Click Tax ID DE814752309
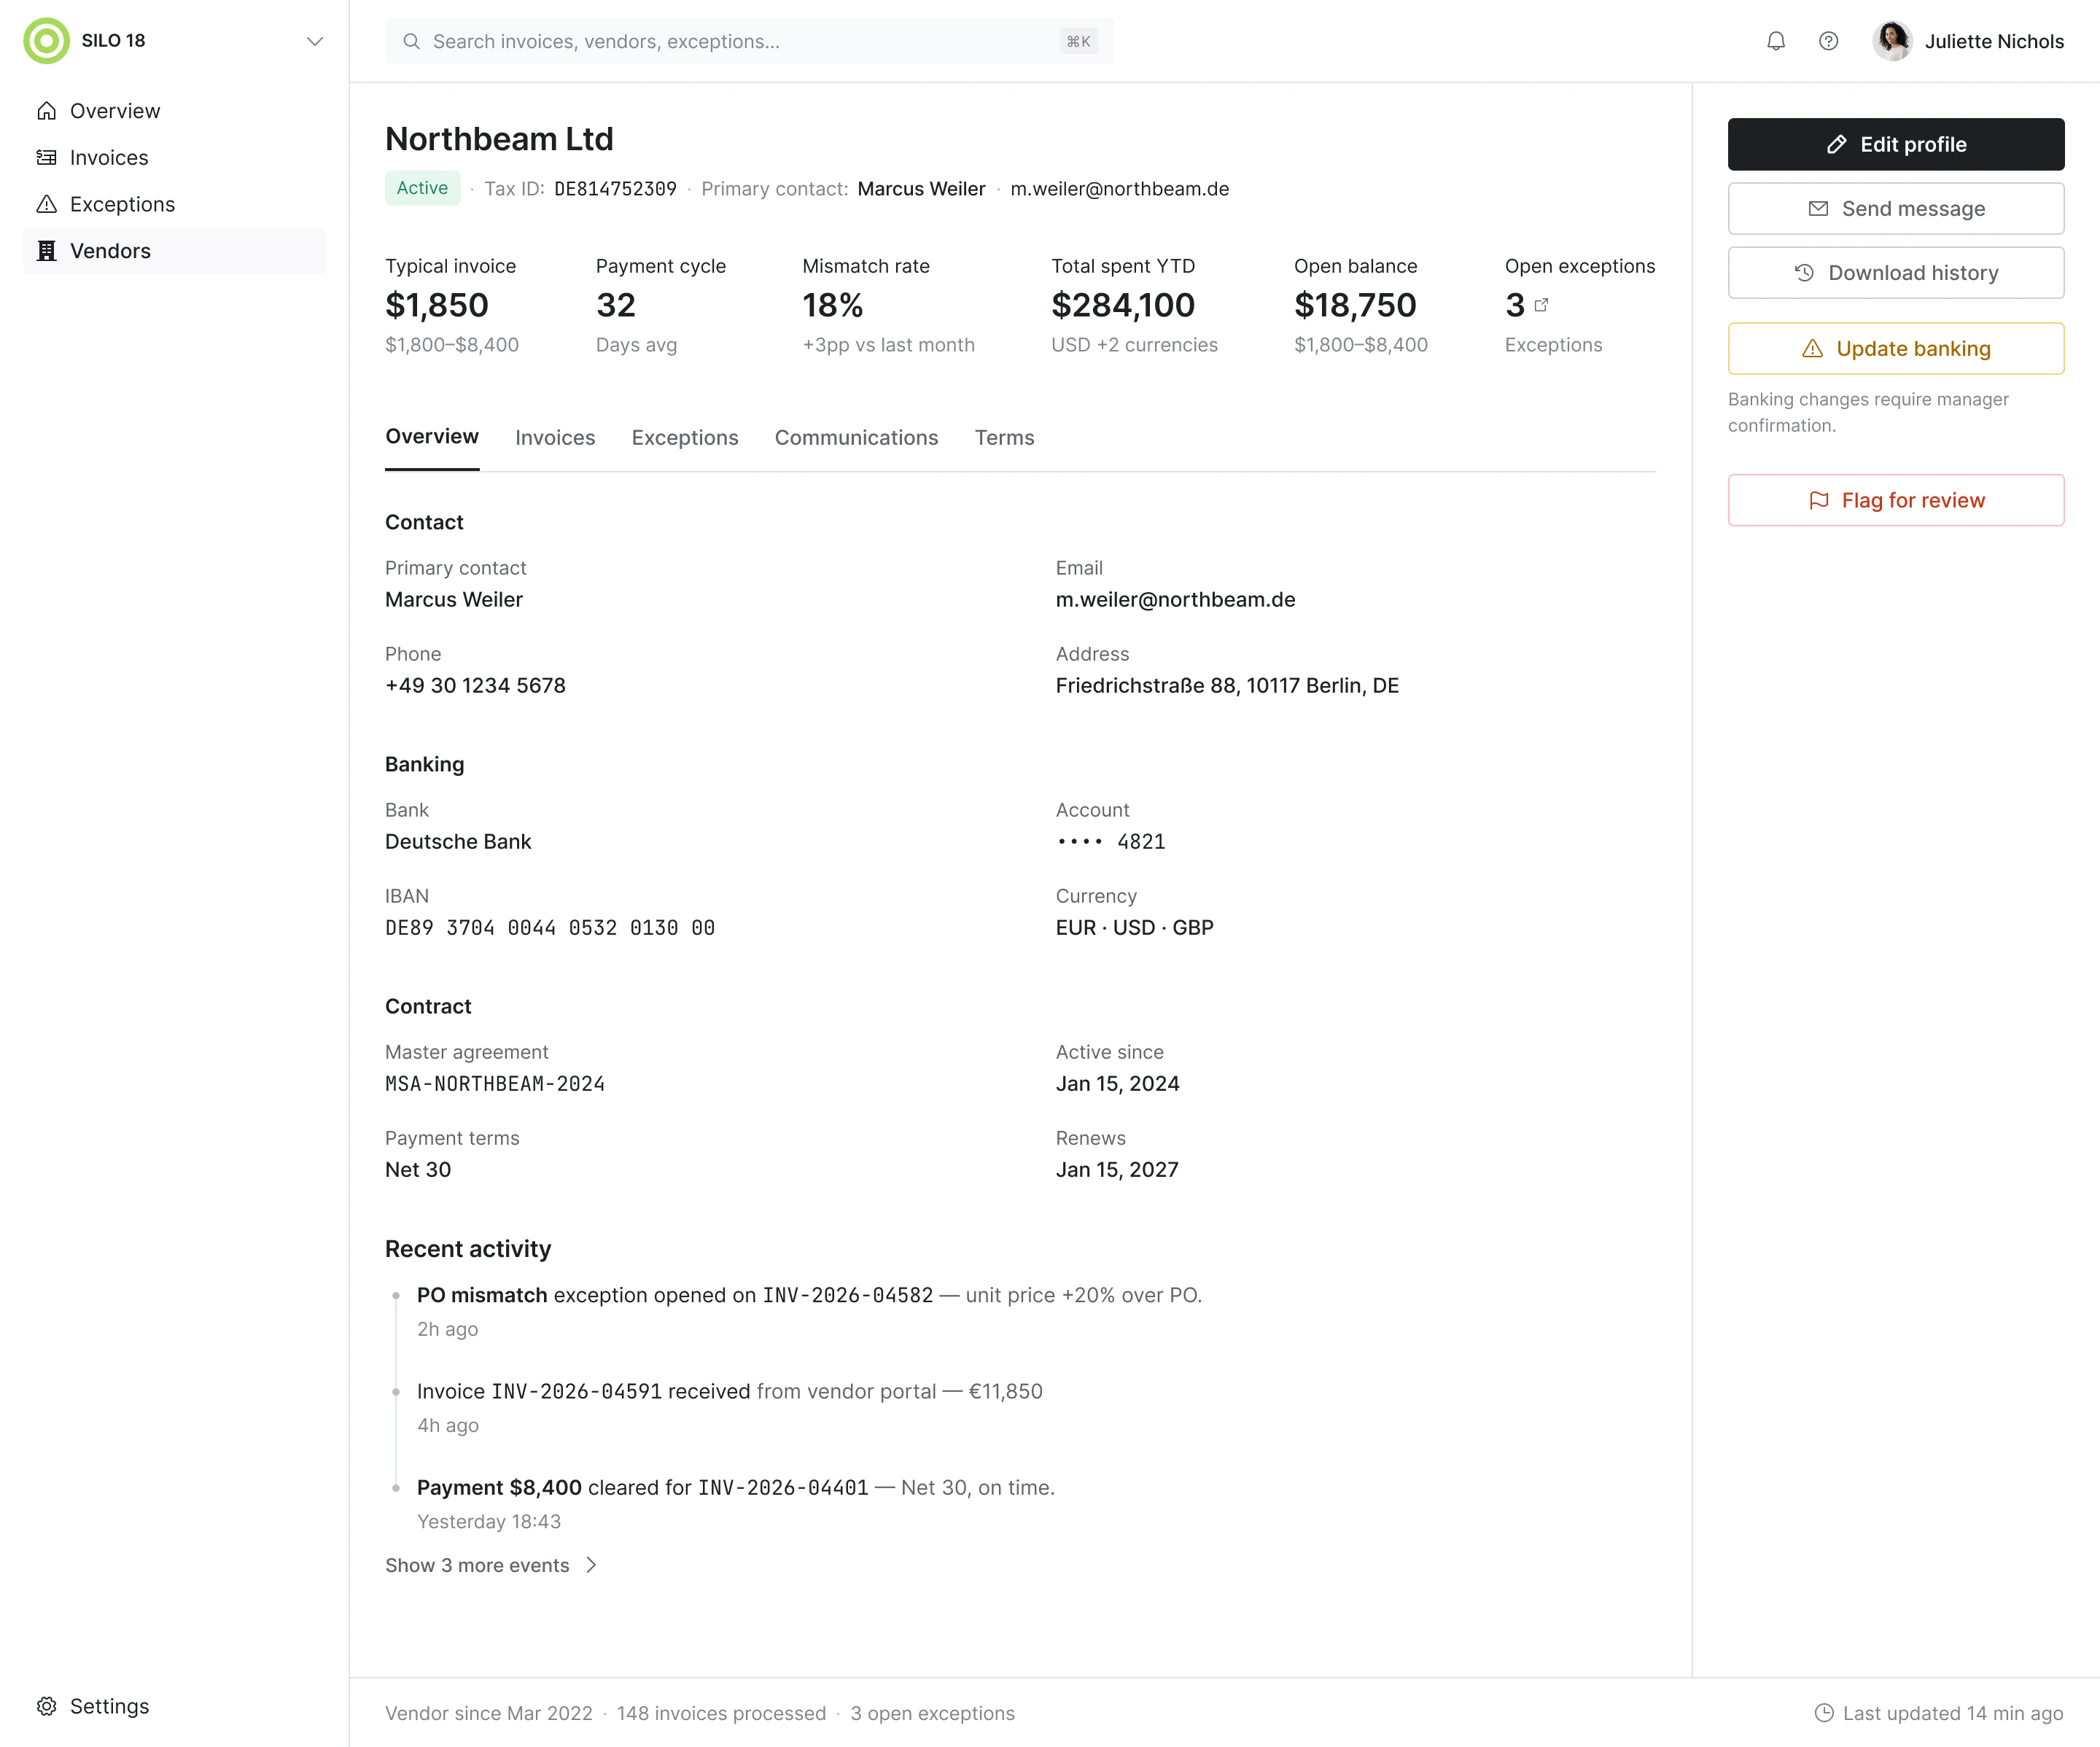This screenshot has width=2100, height=1747. point(615,189)
